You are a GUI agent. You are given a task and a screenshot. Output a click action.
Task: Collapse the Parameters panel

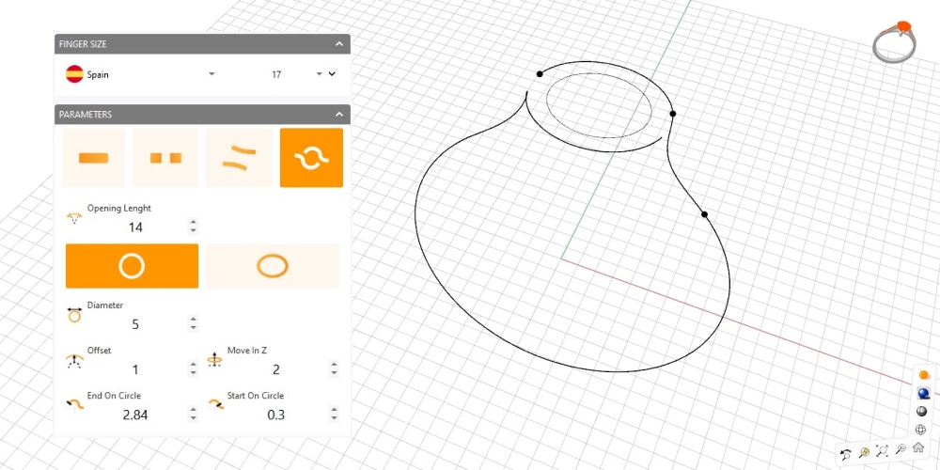[x=339, y=115]
